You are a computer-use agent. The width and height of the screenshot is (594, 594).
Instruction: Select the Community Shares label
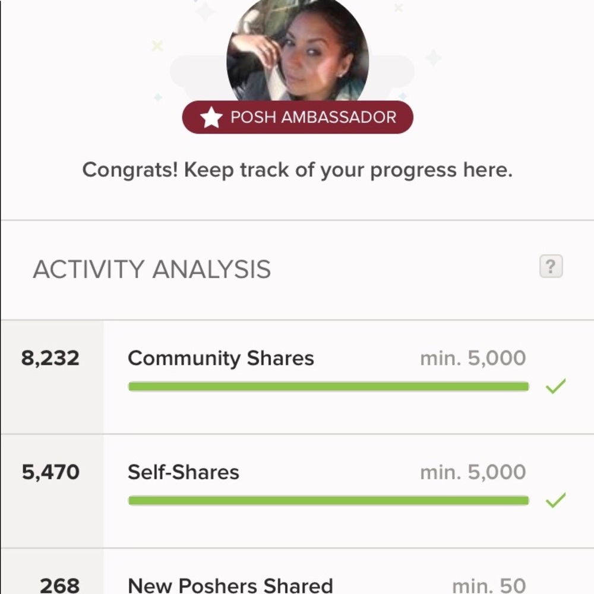[x=220, y=358]
